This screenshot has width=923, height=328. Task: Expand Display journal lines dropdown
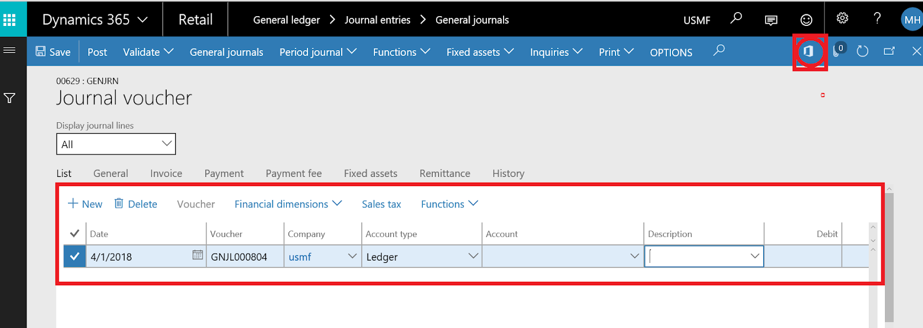click(x=167, y=144)
